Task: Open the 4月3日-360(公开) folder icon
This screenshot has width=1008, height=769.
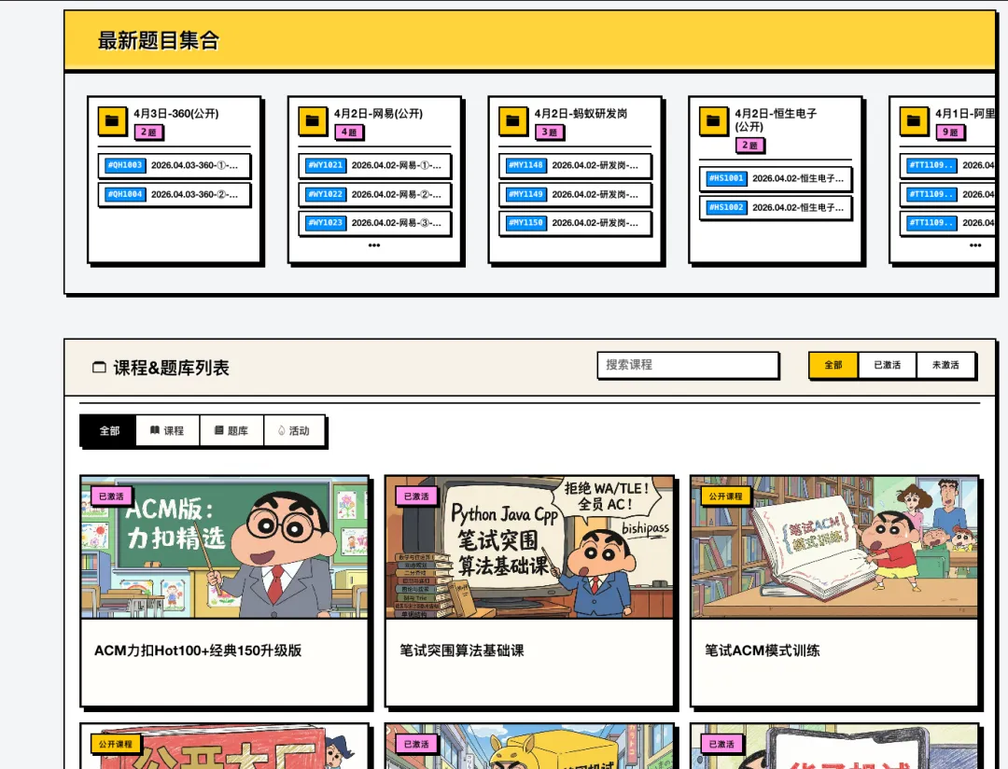Action: 112,121
